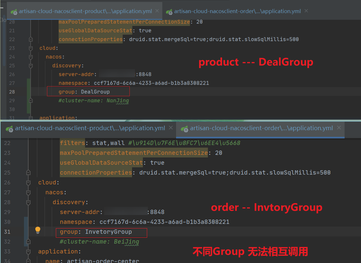This screenshot has height=263, width=361.
Task: Click fold end marker at line 32 lower editor
Action: (x=28, y=242)
